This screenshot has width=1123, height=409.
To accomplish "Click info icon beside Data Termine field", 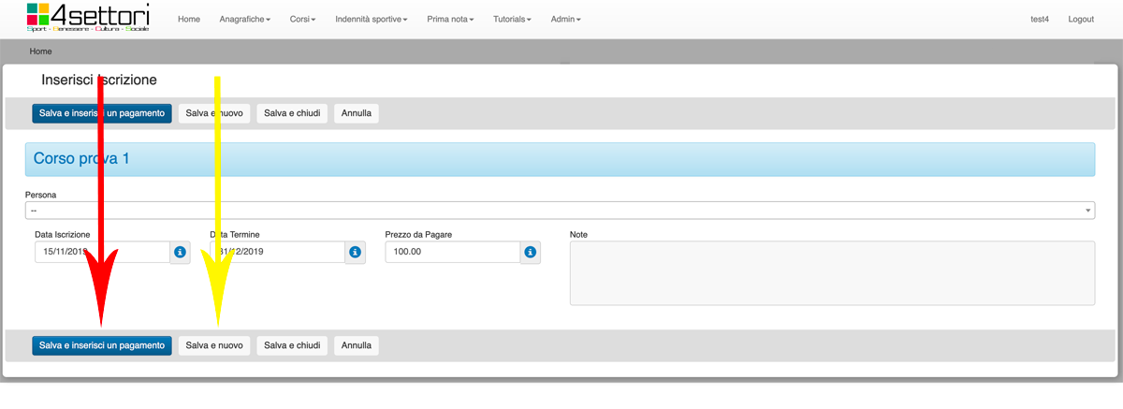I will [x=355, y=252].
